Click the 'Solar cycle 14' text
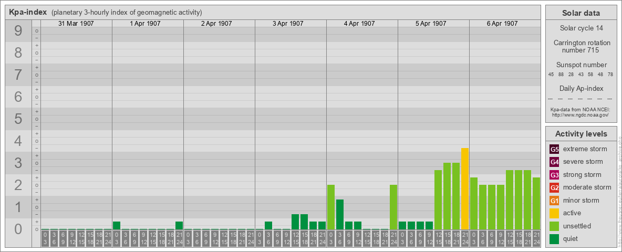Viewport: 622px width, 252px height. (x=580, y=28)
